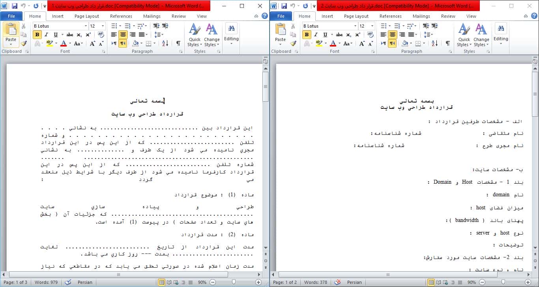539x287 pixels.
Task: Click Undo arrow in left window title bar
Action: coord(23,6)
